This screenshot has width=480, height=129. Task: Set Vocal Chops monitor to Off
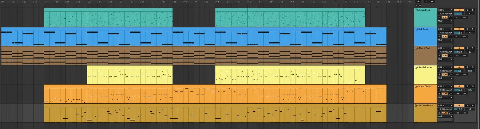coord(450,94)
